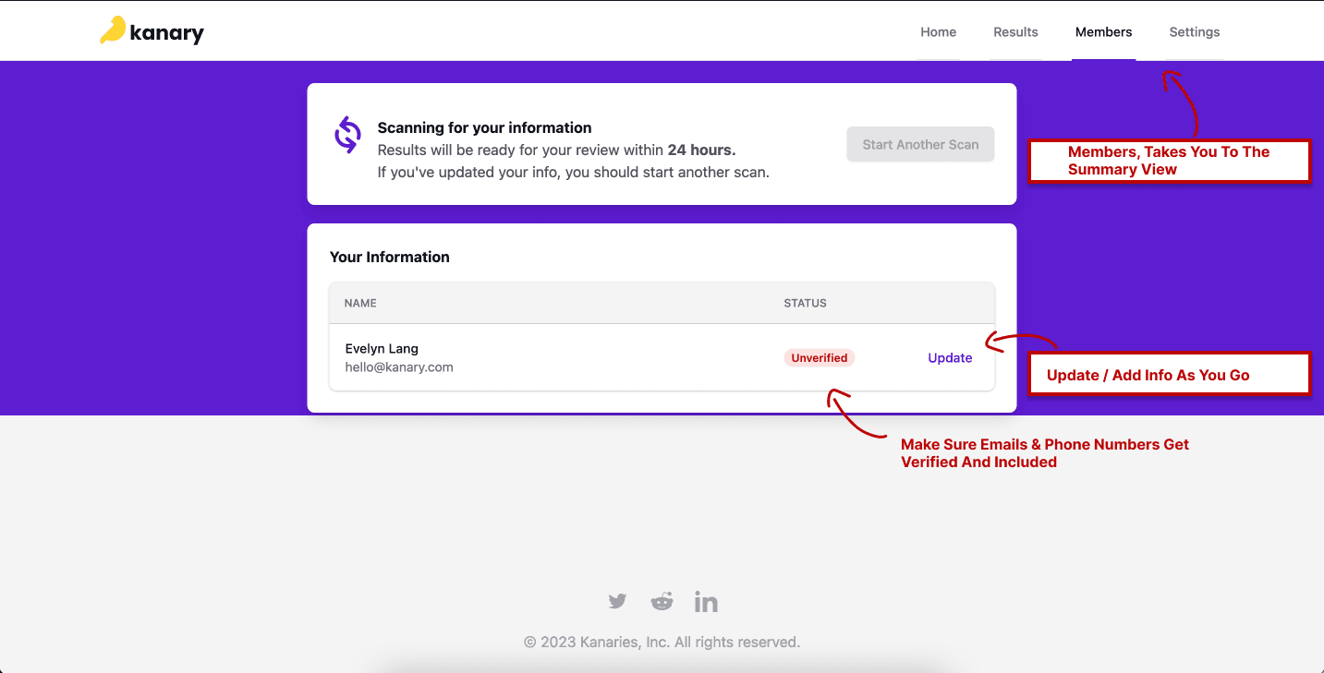Go to the Home tab
Image resolution: width=1324 pixels, height=673 pixels.
[x=938, y=32]
